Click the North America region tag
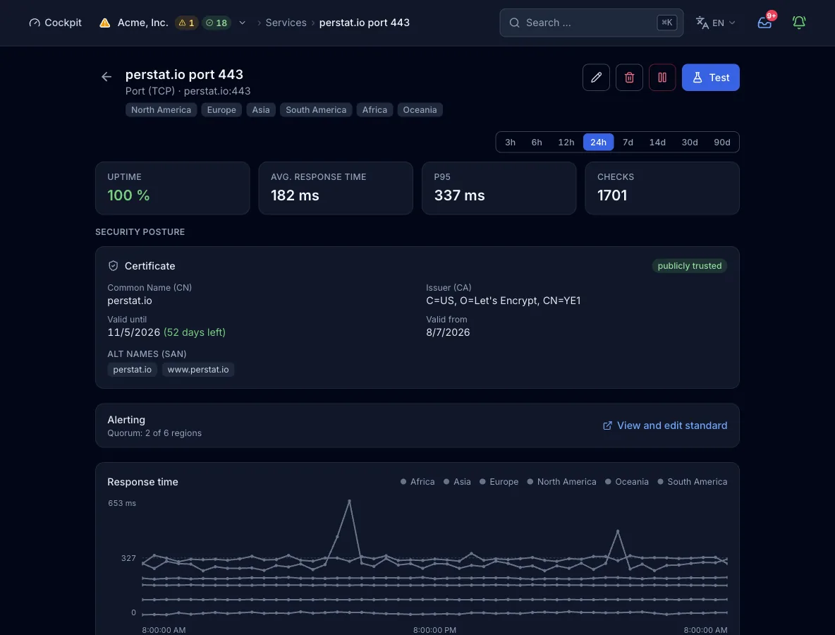Image resolution: width=835 pixels, height=635 pixels. (161, 110)
